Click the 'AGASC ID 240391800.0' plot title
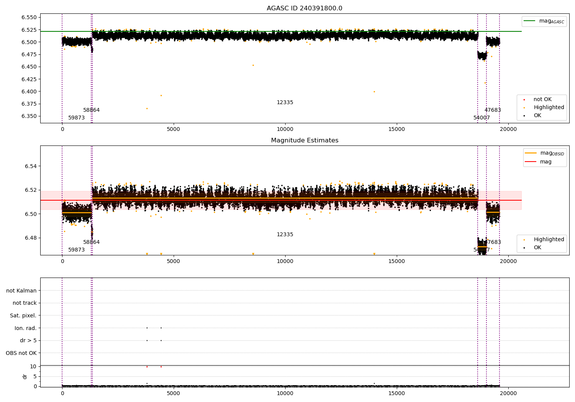Viewport: 575px width, 402px height. pyautogui.click(x=304, y=8)
